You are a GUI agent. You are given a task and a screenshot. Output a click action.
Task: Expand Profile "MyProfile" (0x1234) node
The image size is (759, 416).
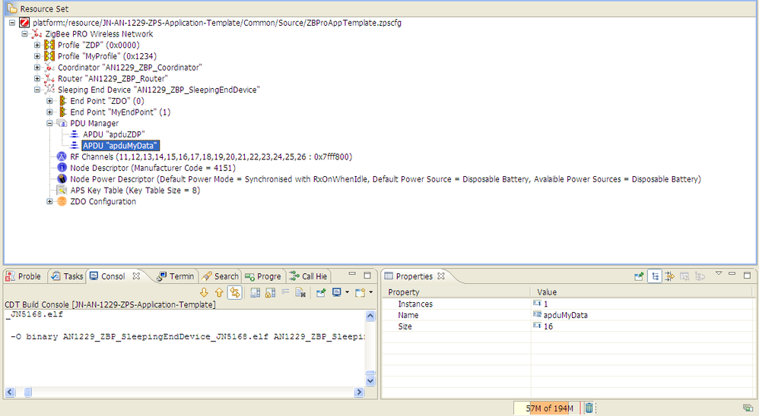tap(37, 56)
